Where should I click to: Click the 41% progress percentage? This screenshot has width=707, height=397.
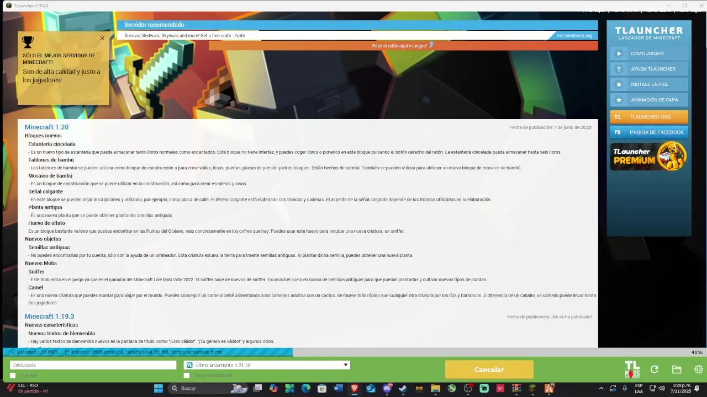tap(697, 352)
